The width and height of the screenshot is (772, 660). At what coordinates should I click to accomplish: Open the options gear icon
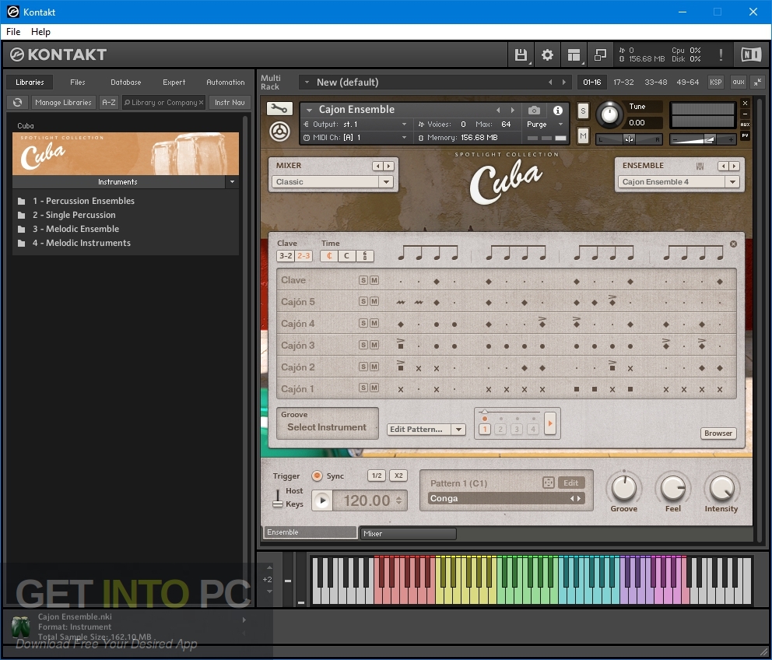coord(547,54)
